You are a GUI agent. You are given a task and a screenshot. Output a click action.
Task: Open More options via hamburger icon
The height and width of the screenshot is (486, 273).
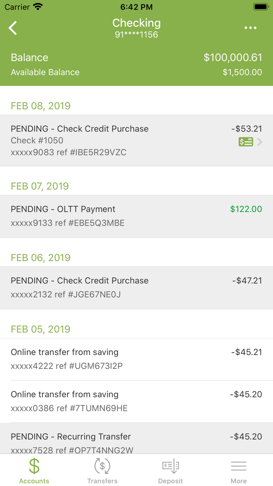(239, 466)
